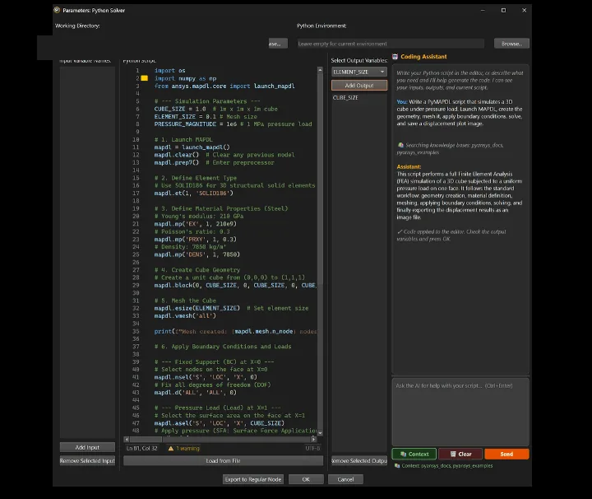
Task: Click the Python Environment path field
Action: [391, 44]
